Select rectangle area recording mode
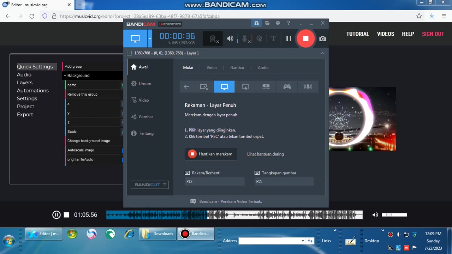Screen dimensions: 452x254 (x=204, y=87)
